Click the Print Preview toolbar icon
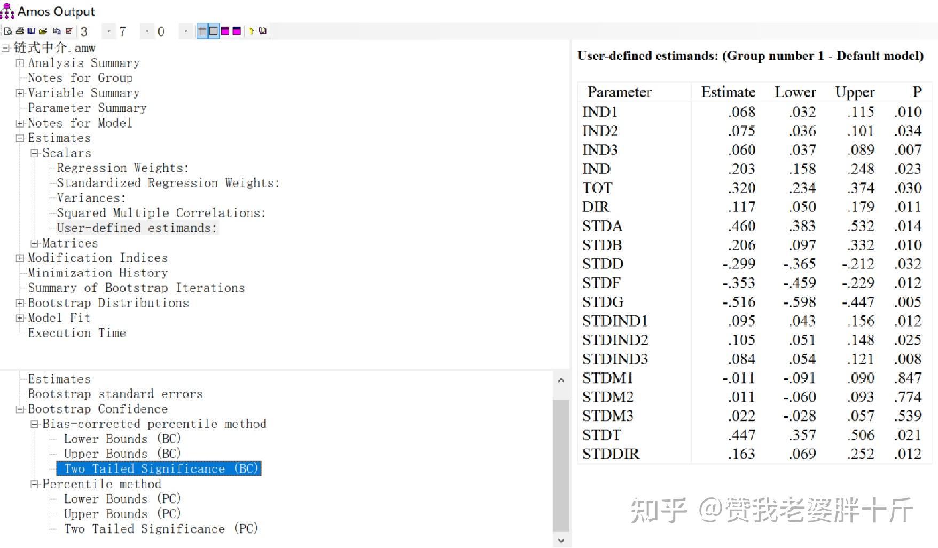938x548 pixels. pos(9,31)
